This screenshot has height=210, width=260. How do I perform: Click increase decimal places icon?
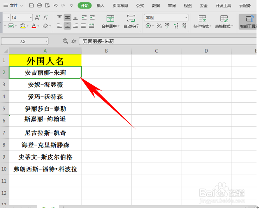pos(176,26)
